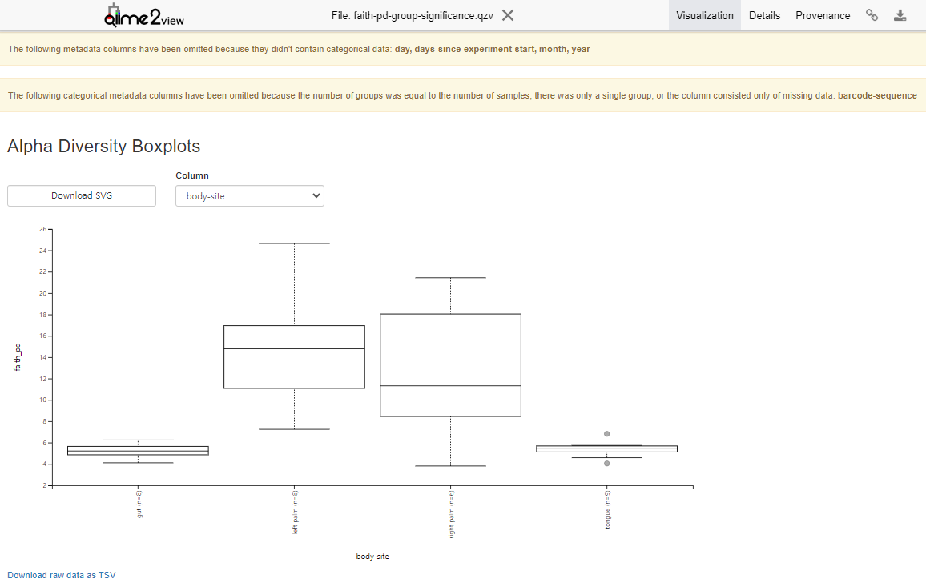
Task: Expand the Column body-site dropdown
Action: pyautogui.click(x=250, y=196)
